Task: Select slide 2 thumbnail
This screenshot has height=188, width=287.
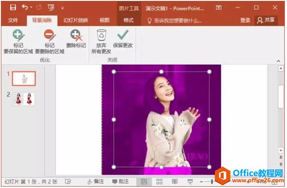Action: click(x=24, y=99)
